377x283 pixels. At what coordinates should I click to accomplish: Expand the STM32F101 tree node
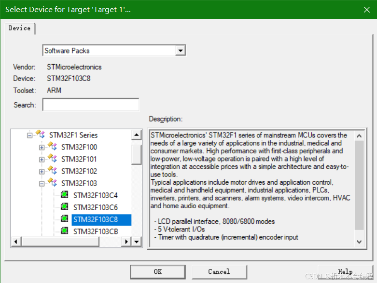(x=42, y=160)
